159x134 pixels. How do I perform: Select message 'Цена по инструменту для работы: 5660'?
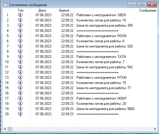click(x=106, y=109)
